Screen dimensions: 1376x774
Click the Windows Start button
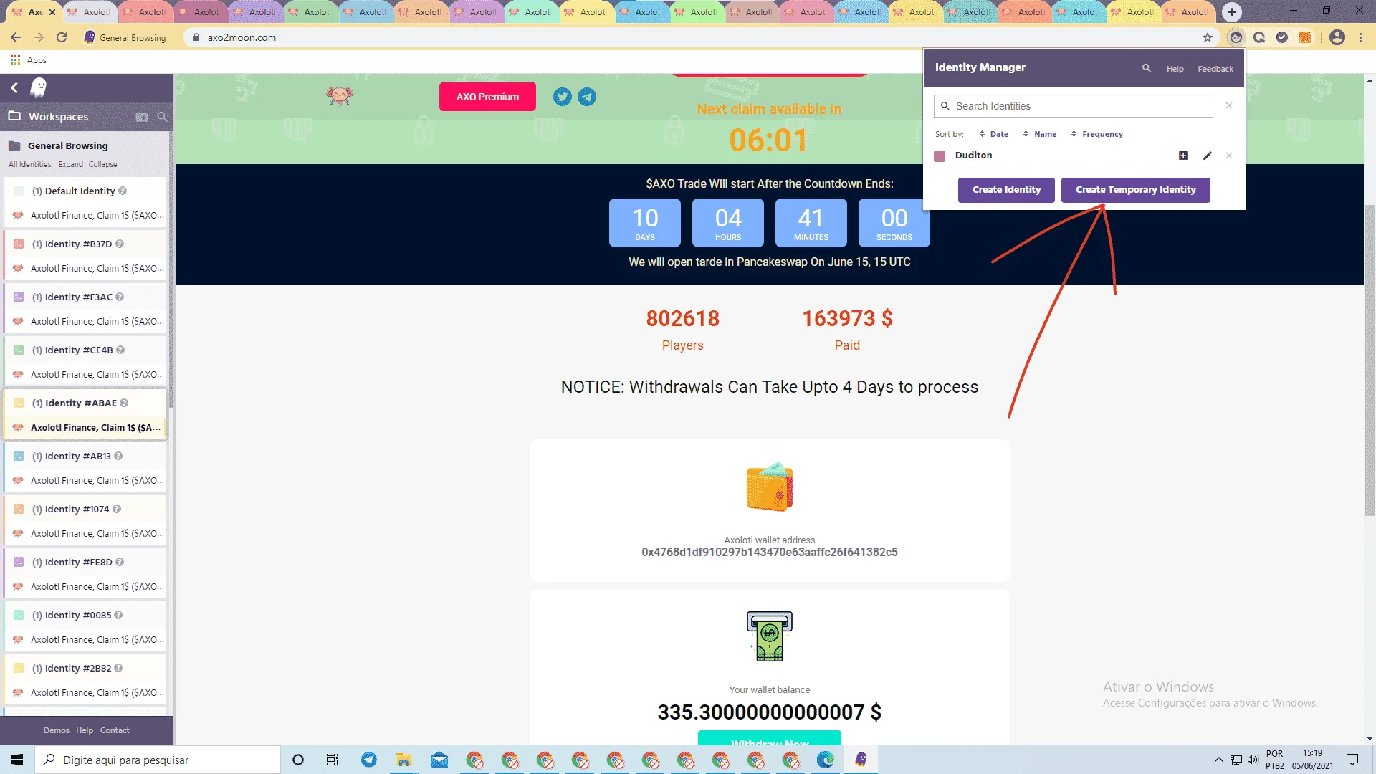[17, 760]
